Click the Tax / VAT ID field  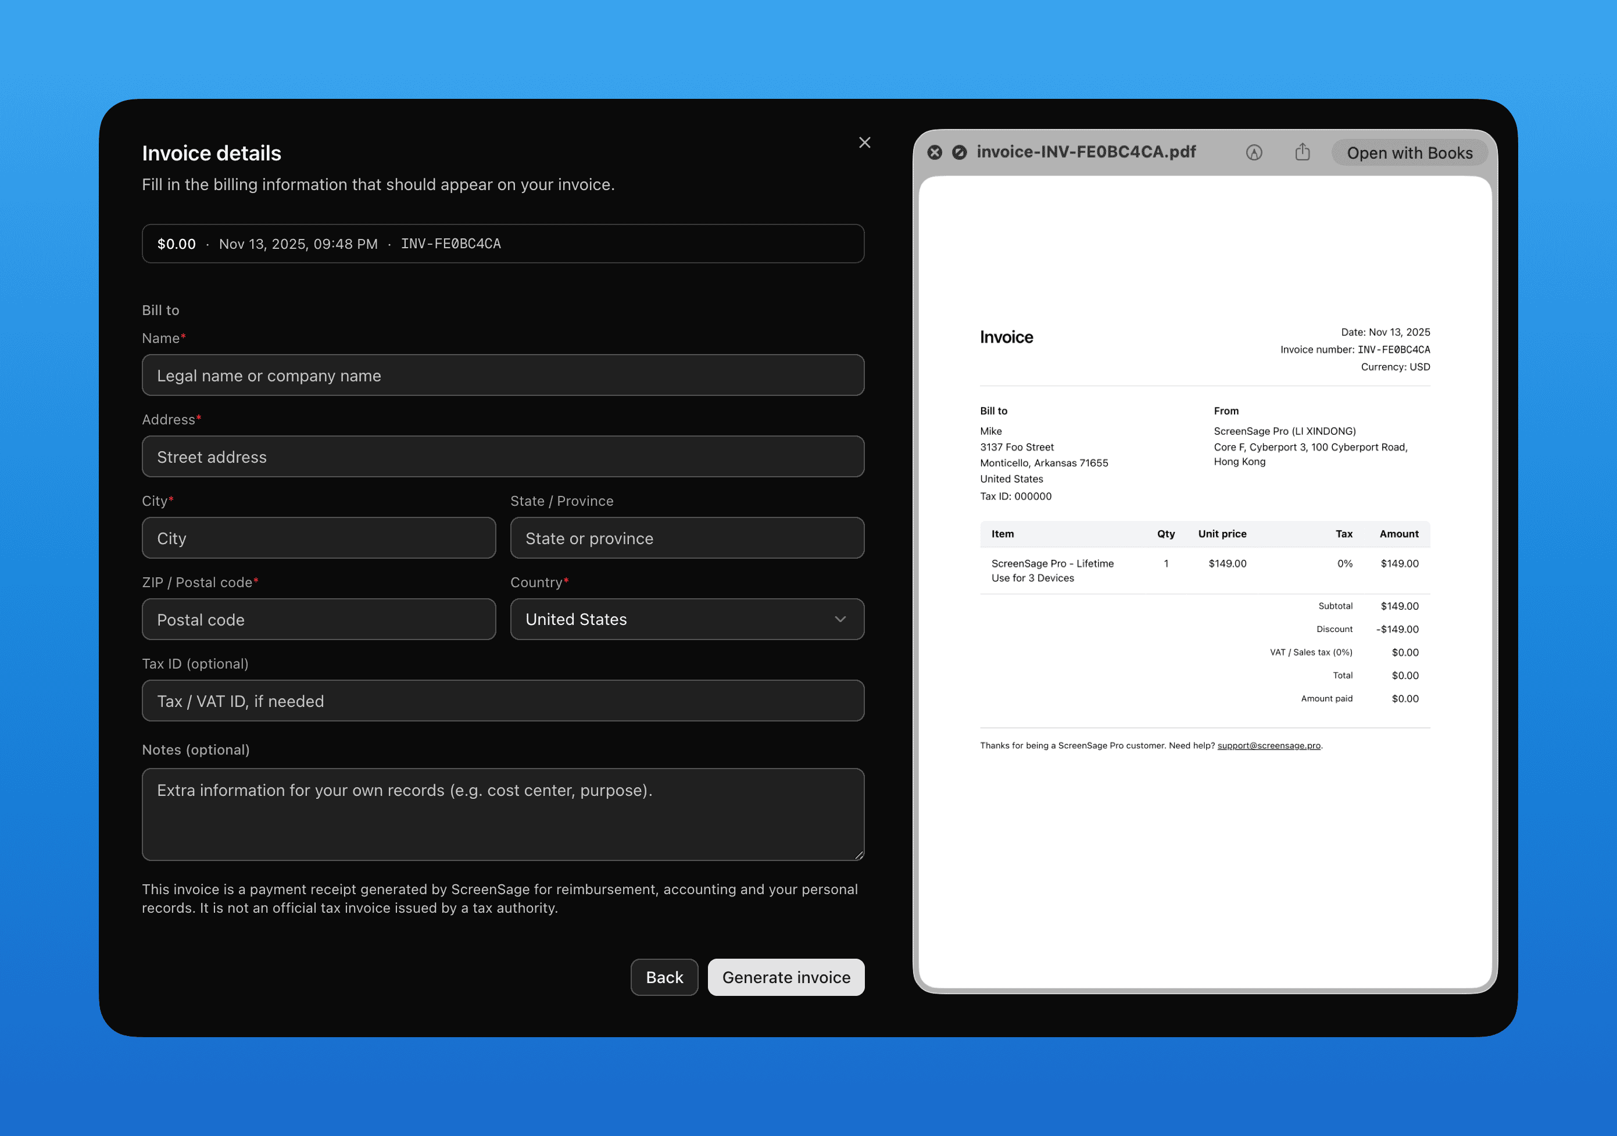(x=502, y=701)
